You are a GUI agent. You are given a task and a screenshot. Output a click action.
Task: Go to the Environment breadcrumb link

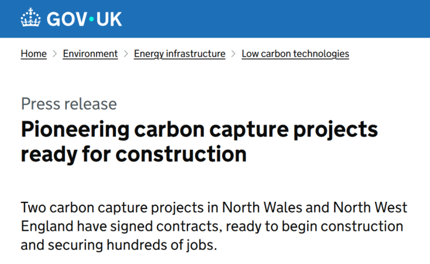[90, 54]
